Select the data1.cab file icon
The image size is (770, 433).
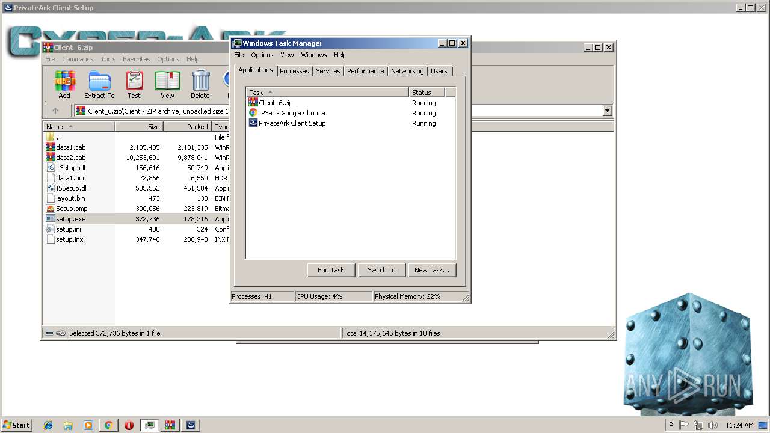pyautogui.click(x=51, y=147)
